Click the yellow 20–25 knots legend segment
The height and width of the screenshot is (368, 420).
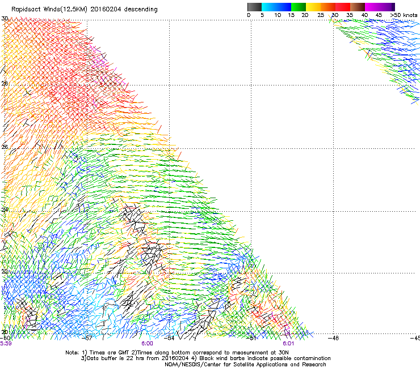tap(313, 7)
